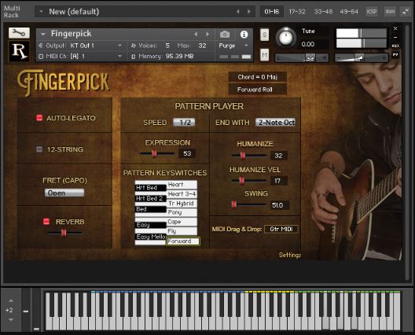Select the Cape pattern keyswitch

click(182, 222)
